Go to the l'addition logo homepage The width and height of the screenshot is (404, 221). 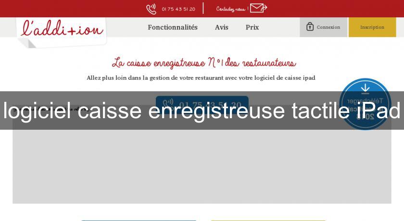click(x=62, y=32)
